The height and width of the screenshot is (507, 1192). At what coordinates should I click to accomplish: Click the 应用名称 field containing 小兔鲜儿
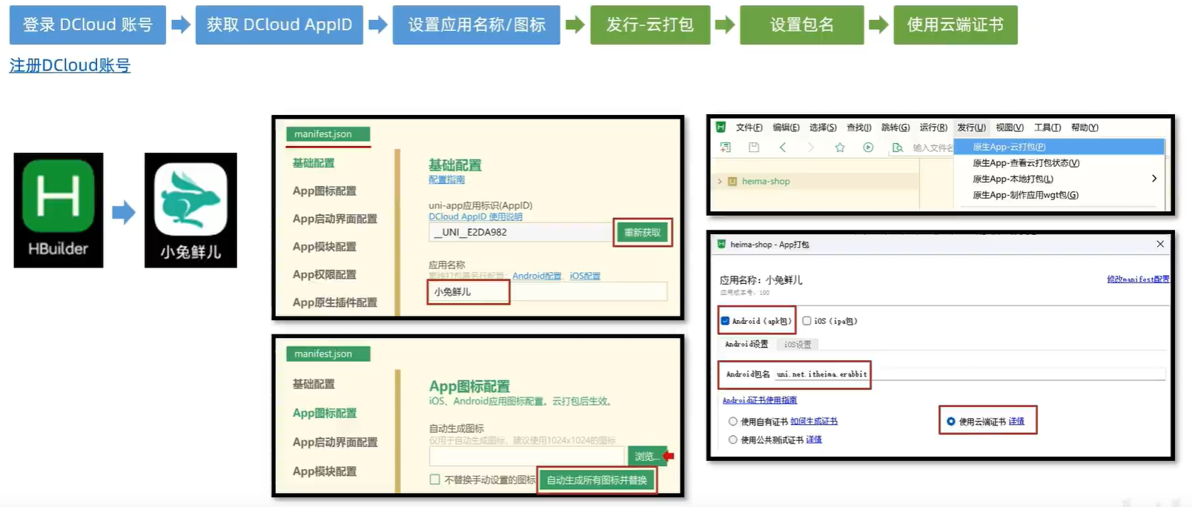(548, 291)
